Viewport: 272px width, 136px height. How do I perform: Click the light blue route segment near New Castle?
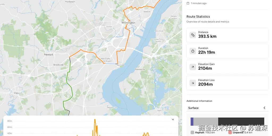110,64
